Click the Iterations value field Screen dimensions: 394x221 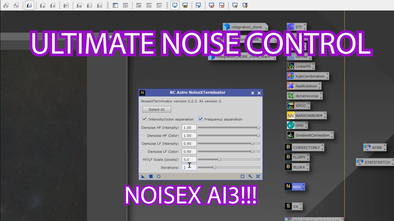pos(189,167)
